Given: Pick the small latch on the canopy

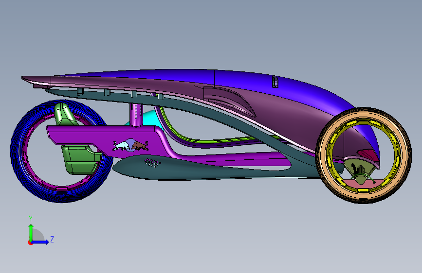Looking at the screenshot, I should pyautogui.click(x=275, y=82).
